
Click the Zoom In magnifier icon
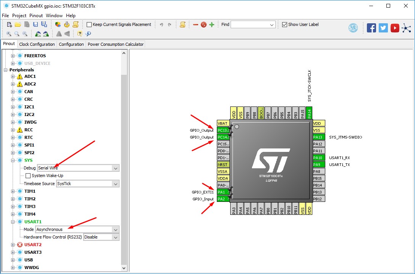coord(8,34)
